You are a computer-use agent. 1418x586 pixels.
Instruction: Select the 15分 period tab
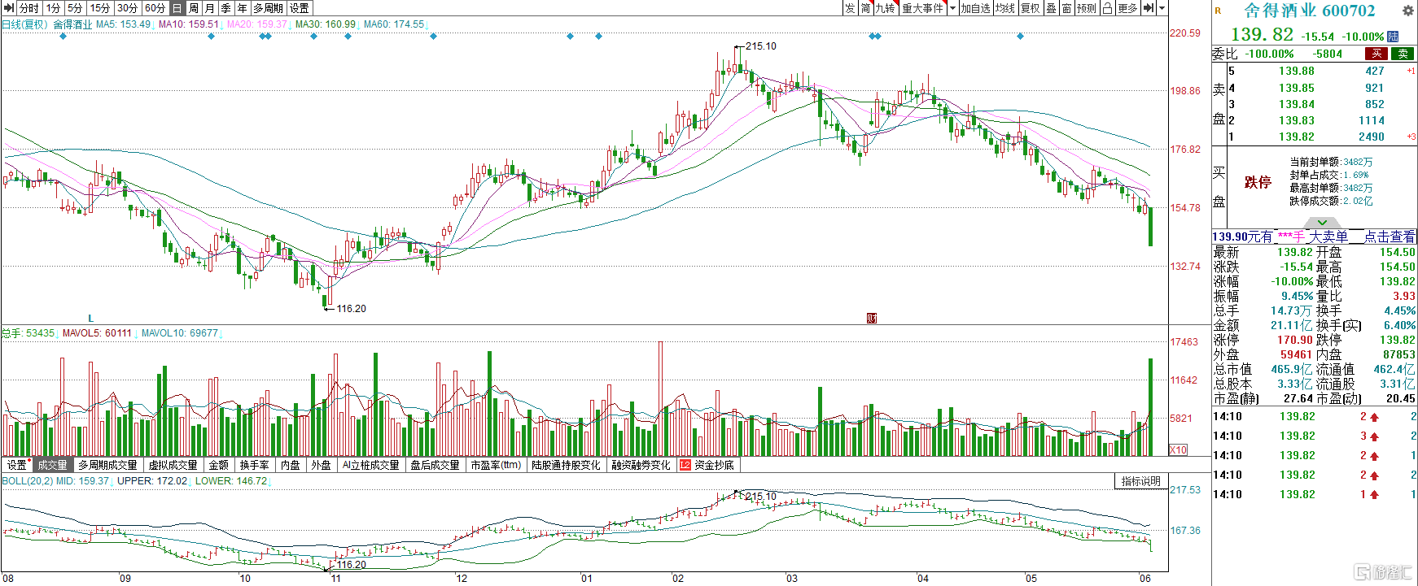100,8
